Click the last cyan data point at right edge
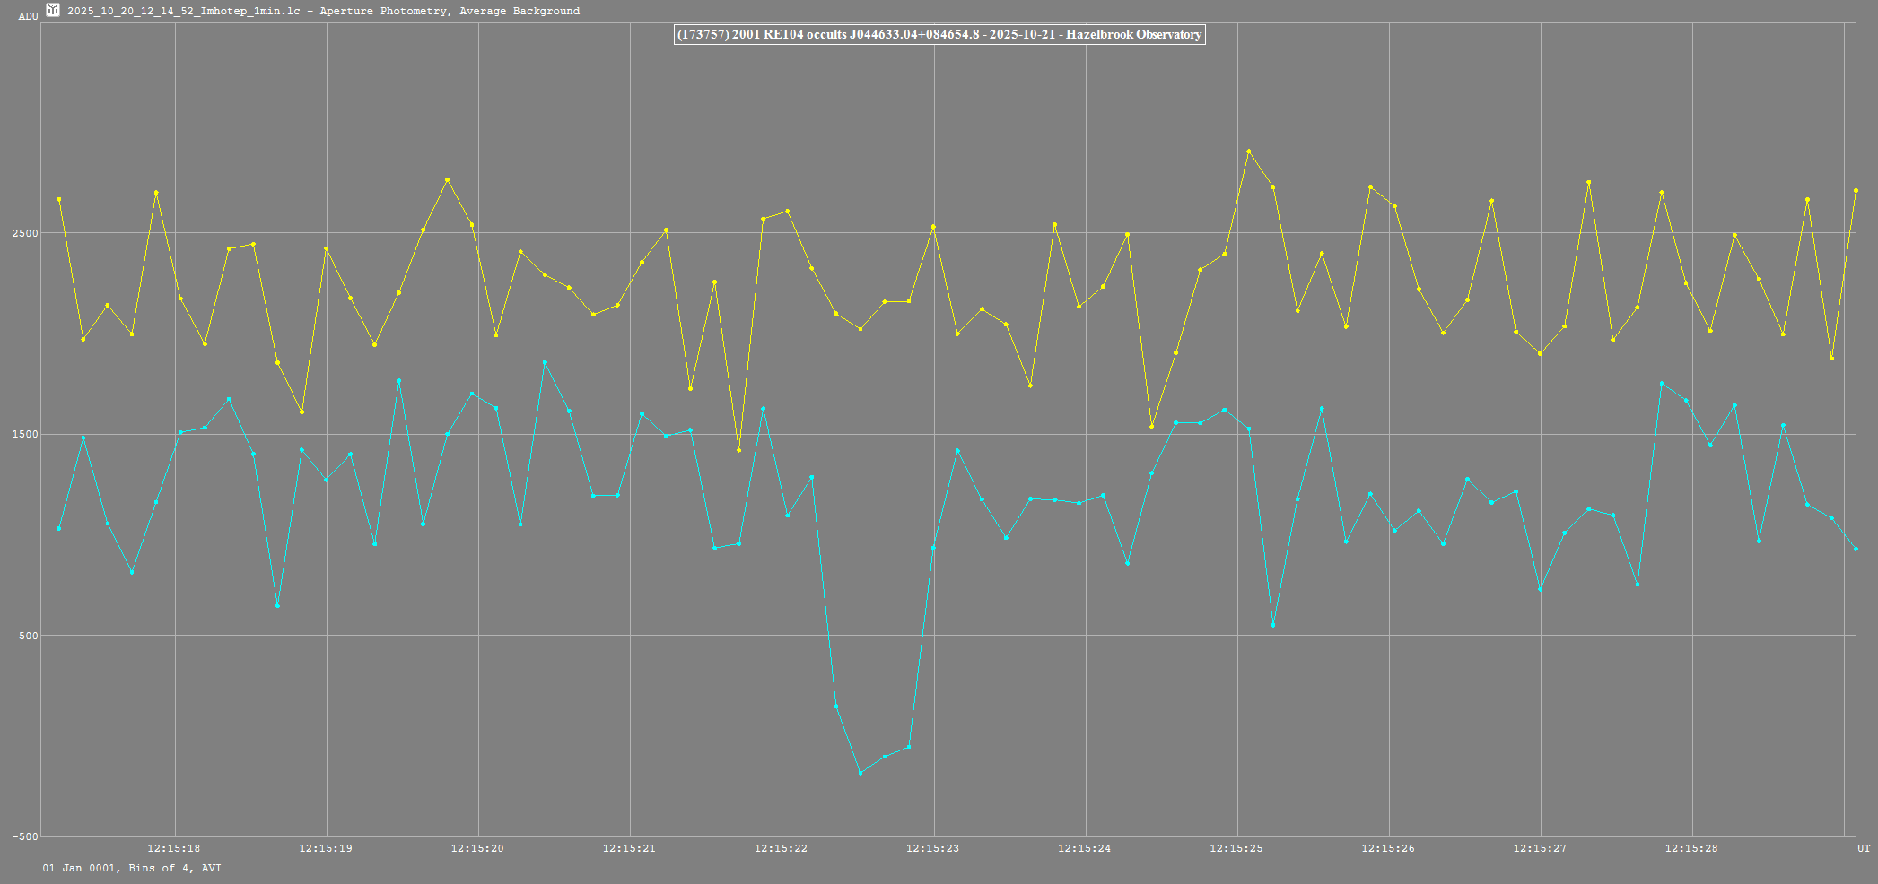 [1856, 549]
